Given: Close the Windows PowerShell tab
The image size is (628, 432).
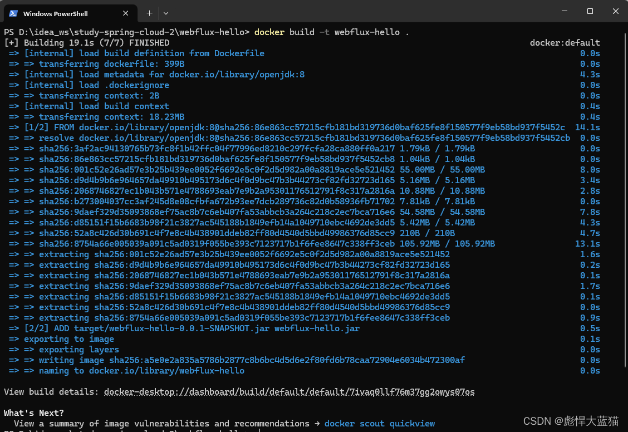Looking at the screenshot, I should coord(125,13).
